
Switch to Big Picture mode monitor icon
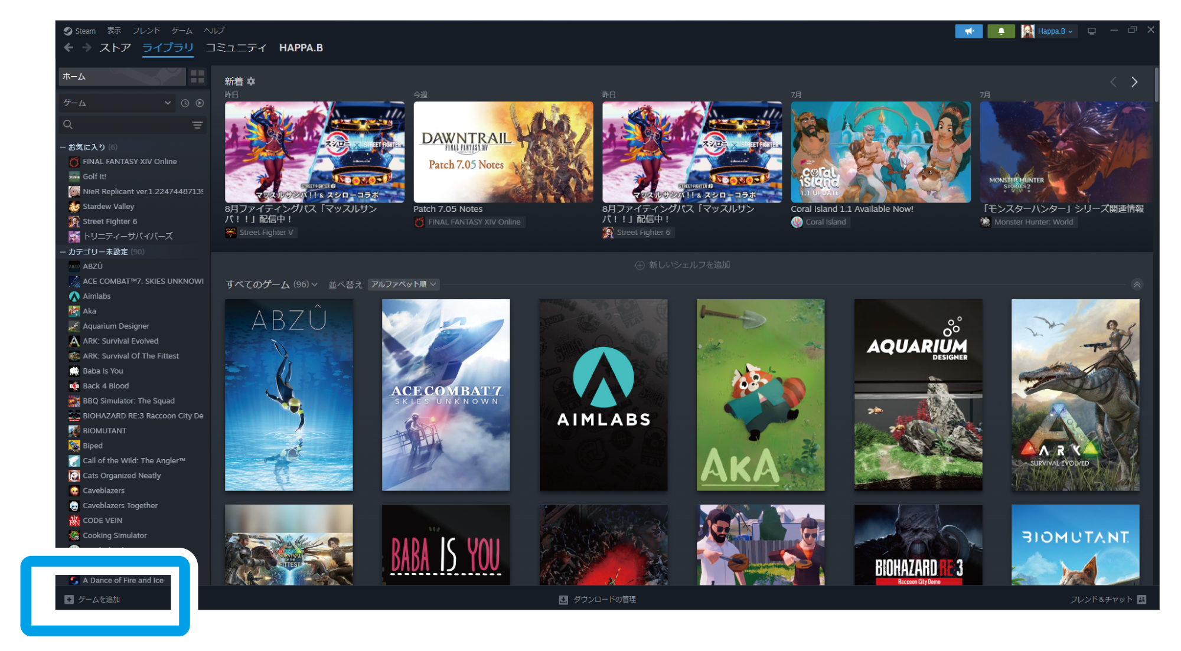(x=1091, y=31)
